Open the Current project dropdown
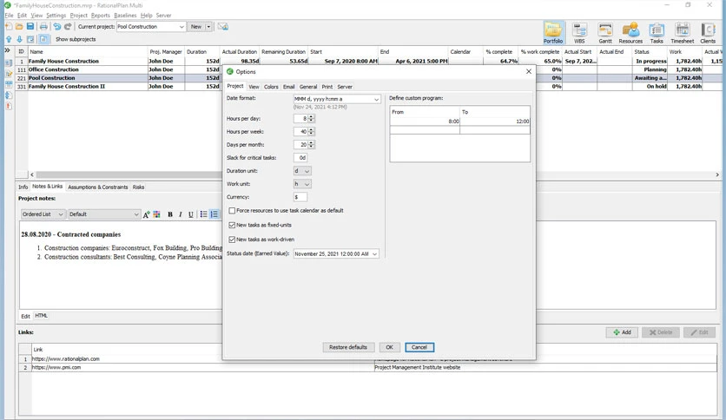 tap(151, 27)
